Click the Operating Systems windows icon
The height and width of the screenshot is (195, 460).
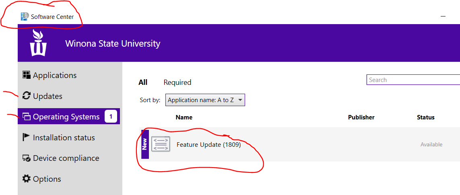27,117
